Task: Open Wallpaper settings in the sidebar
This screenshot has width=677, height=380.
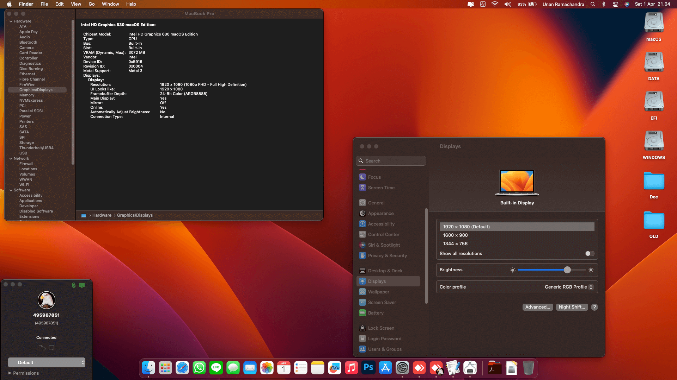Action: (378, 292)
